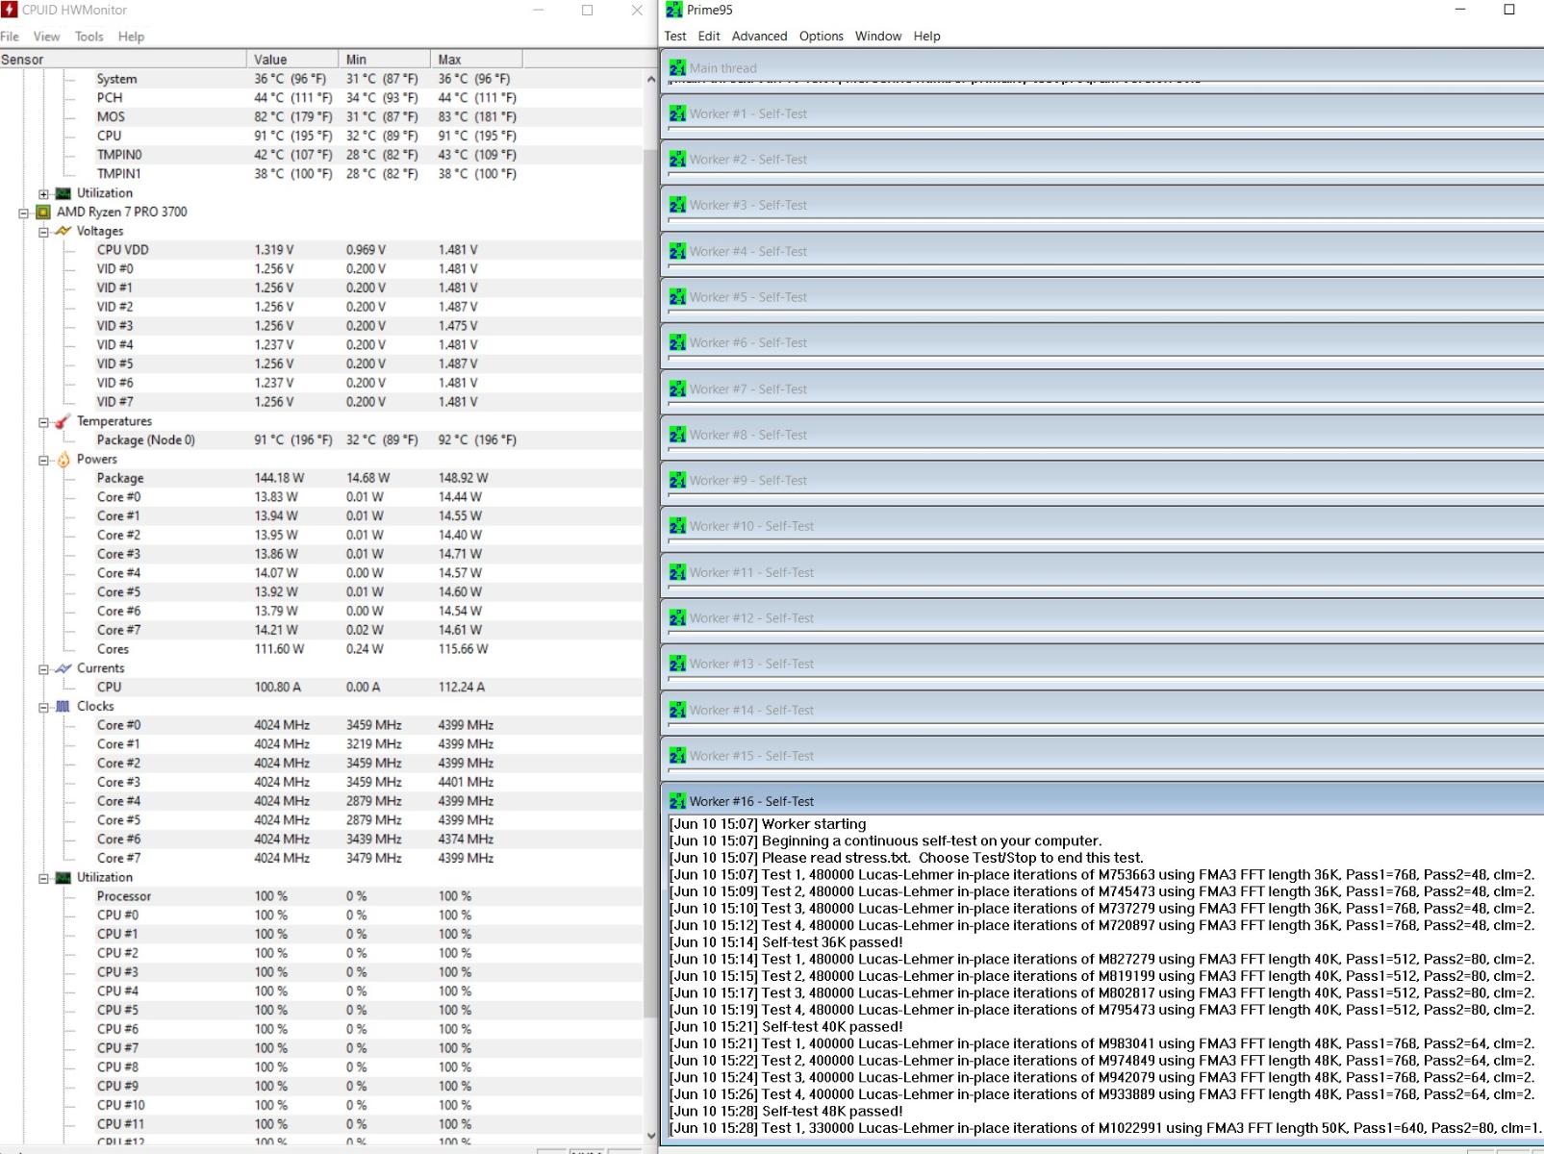
Task: Click the 'Worker starting' log line
Action: pyautogui.click(x=768, y=824)
